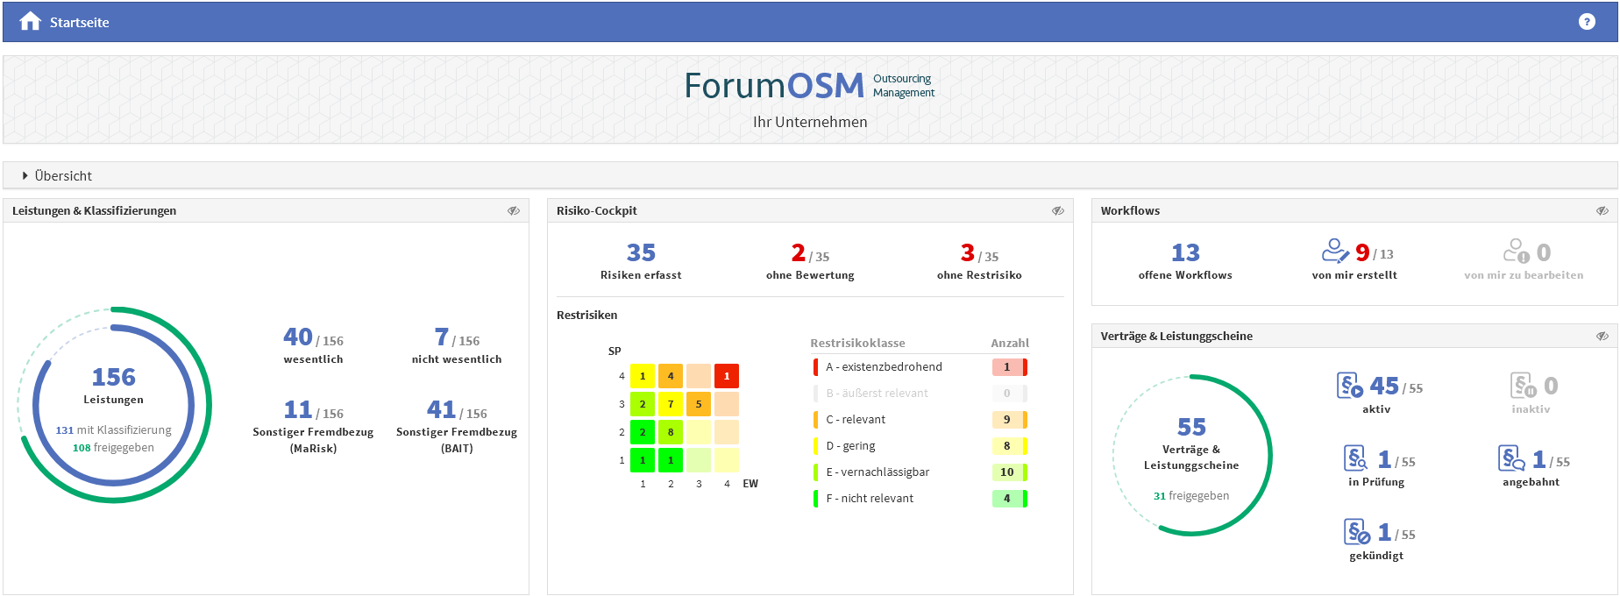Hide the Leistungen & Klassifizierungen panel
This screenshot has height=596, width=1620.
(x=514, y=210)
